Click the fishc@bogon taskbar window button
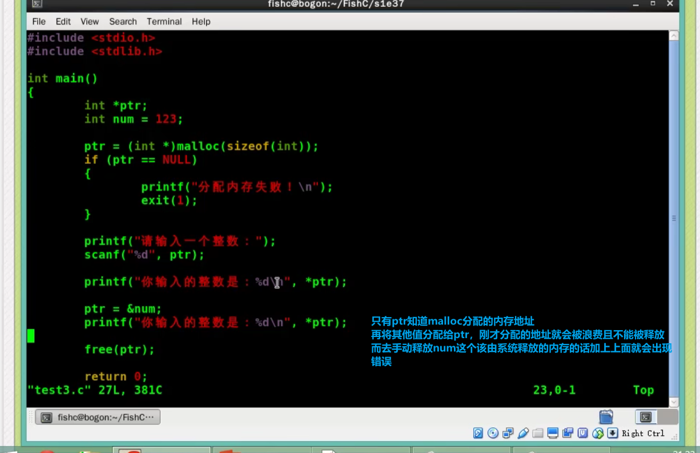 click(x=98, y=418)
